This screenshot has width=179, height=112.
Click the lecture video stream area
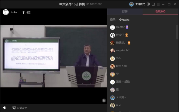click(x=53, y=56)
